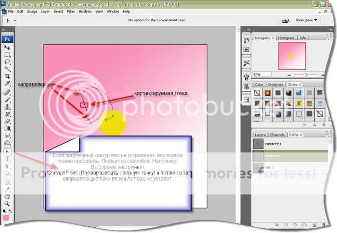Click the Go to Bridge icon
The height and width of the screenshot is (233, 337).
(x=286, y=21)
